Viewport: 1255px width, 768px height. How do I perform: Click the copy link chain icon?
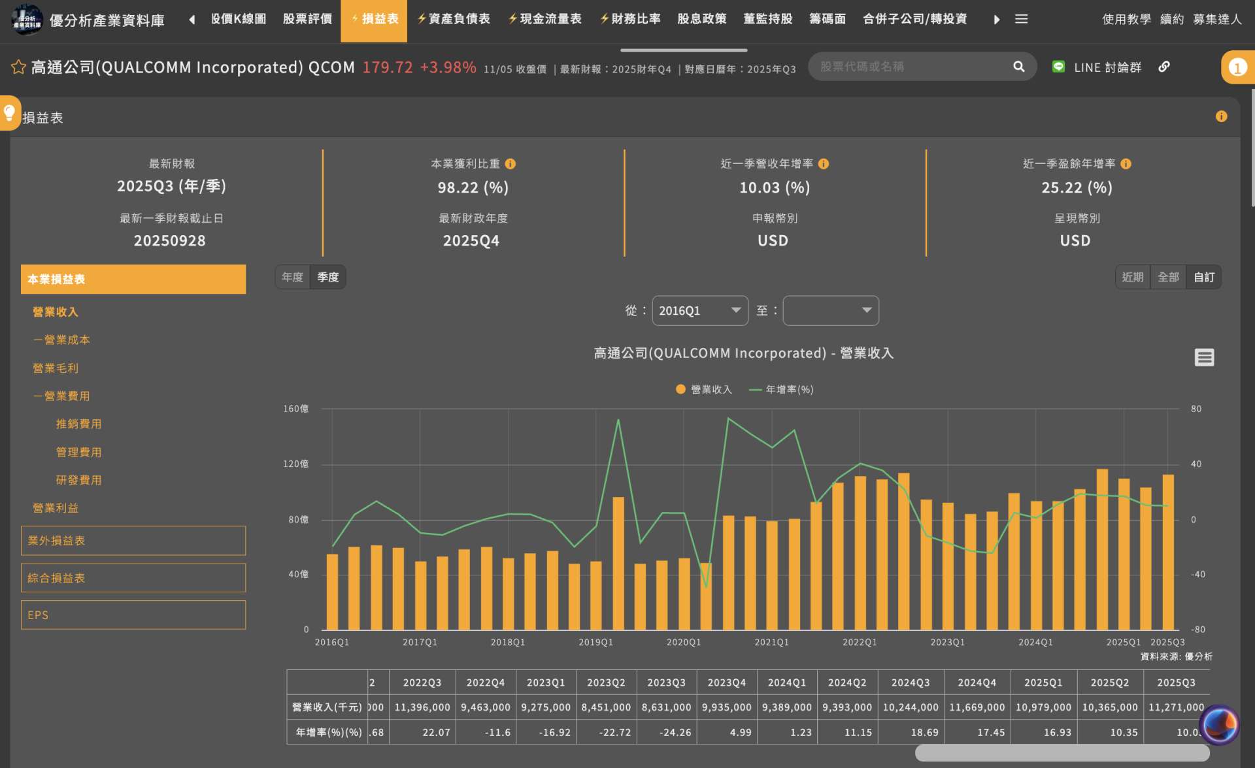tap(1164, 67)
